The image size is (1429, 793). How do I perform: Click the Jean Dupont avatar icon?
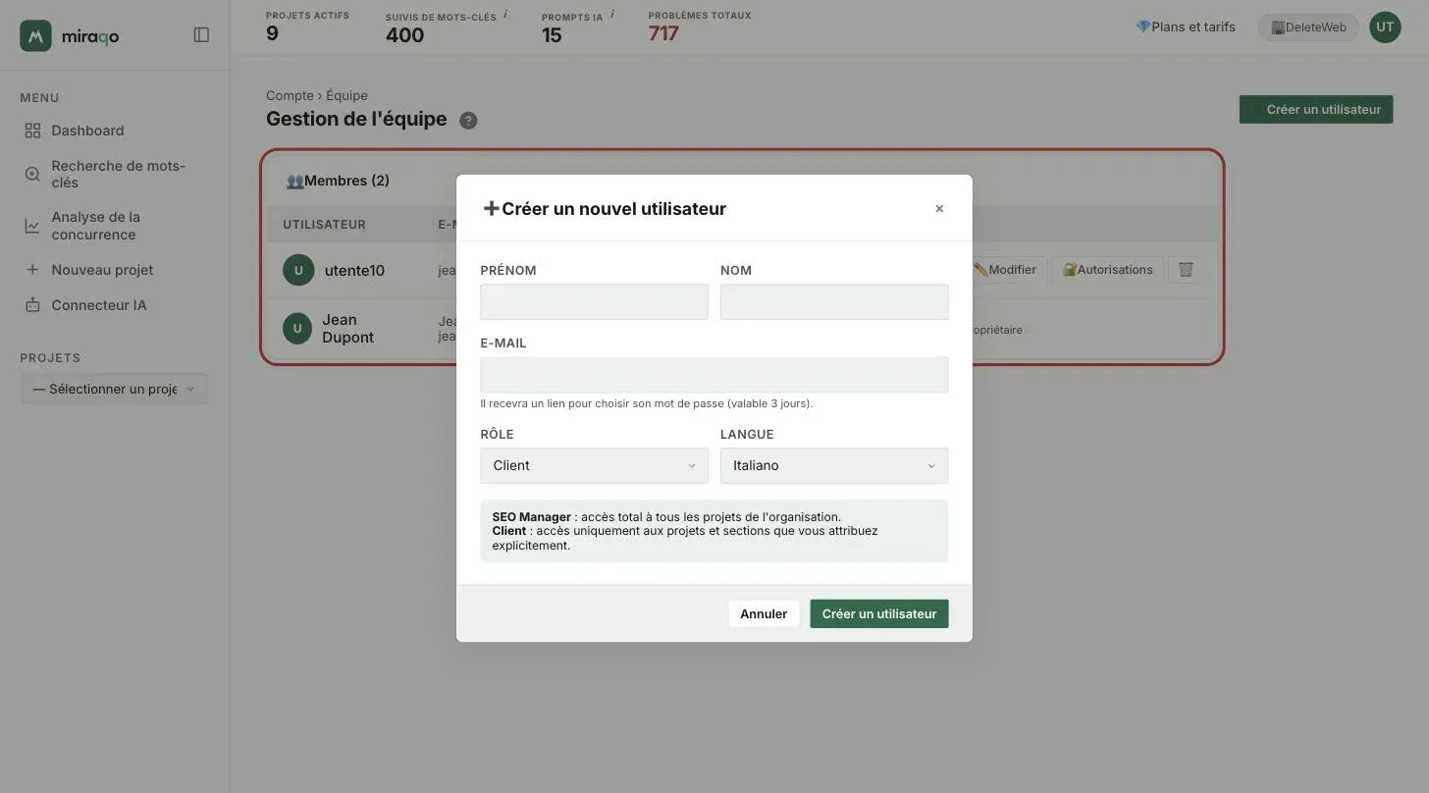click(297, 328)
